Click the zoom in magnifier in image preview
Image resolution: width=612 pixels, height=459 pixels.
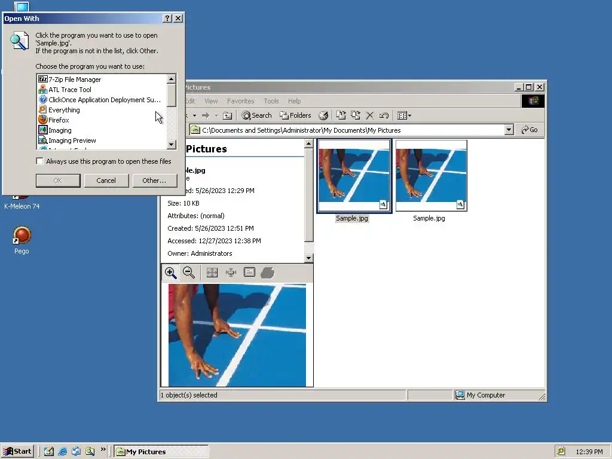(x=170, y=273)
